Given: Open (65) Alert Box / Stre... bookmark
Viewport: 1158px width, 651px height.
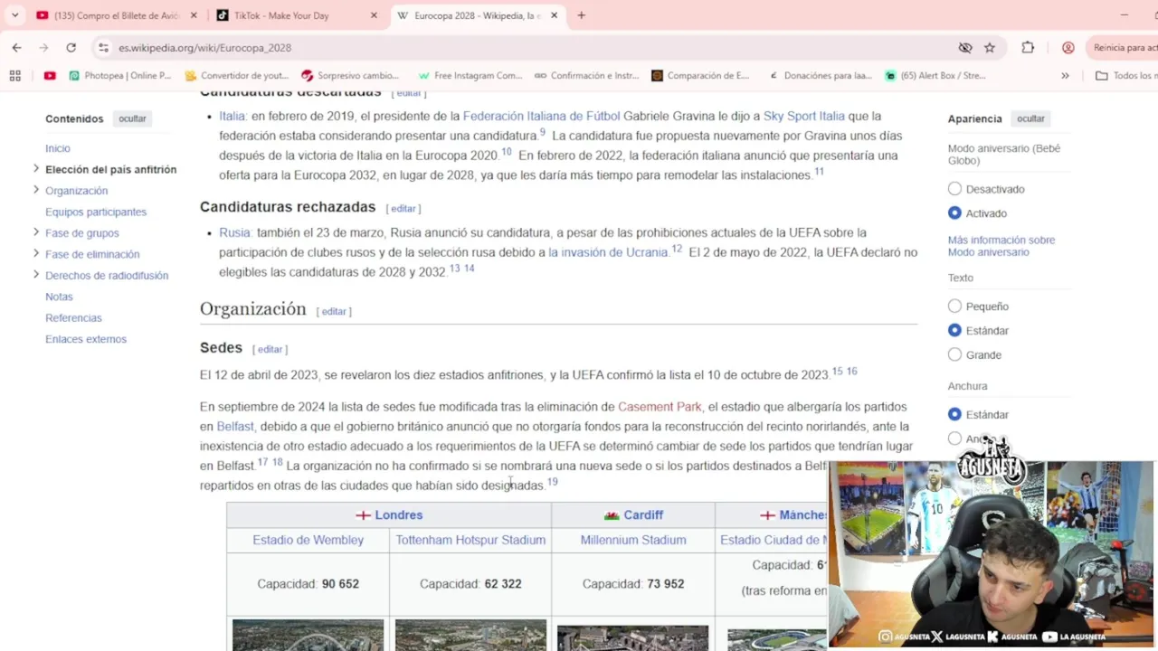Looking at the screenshot, I should (935, 76).
